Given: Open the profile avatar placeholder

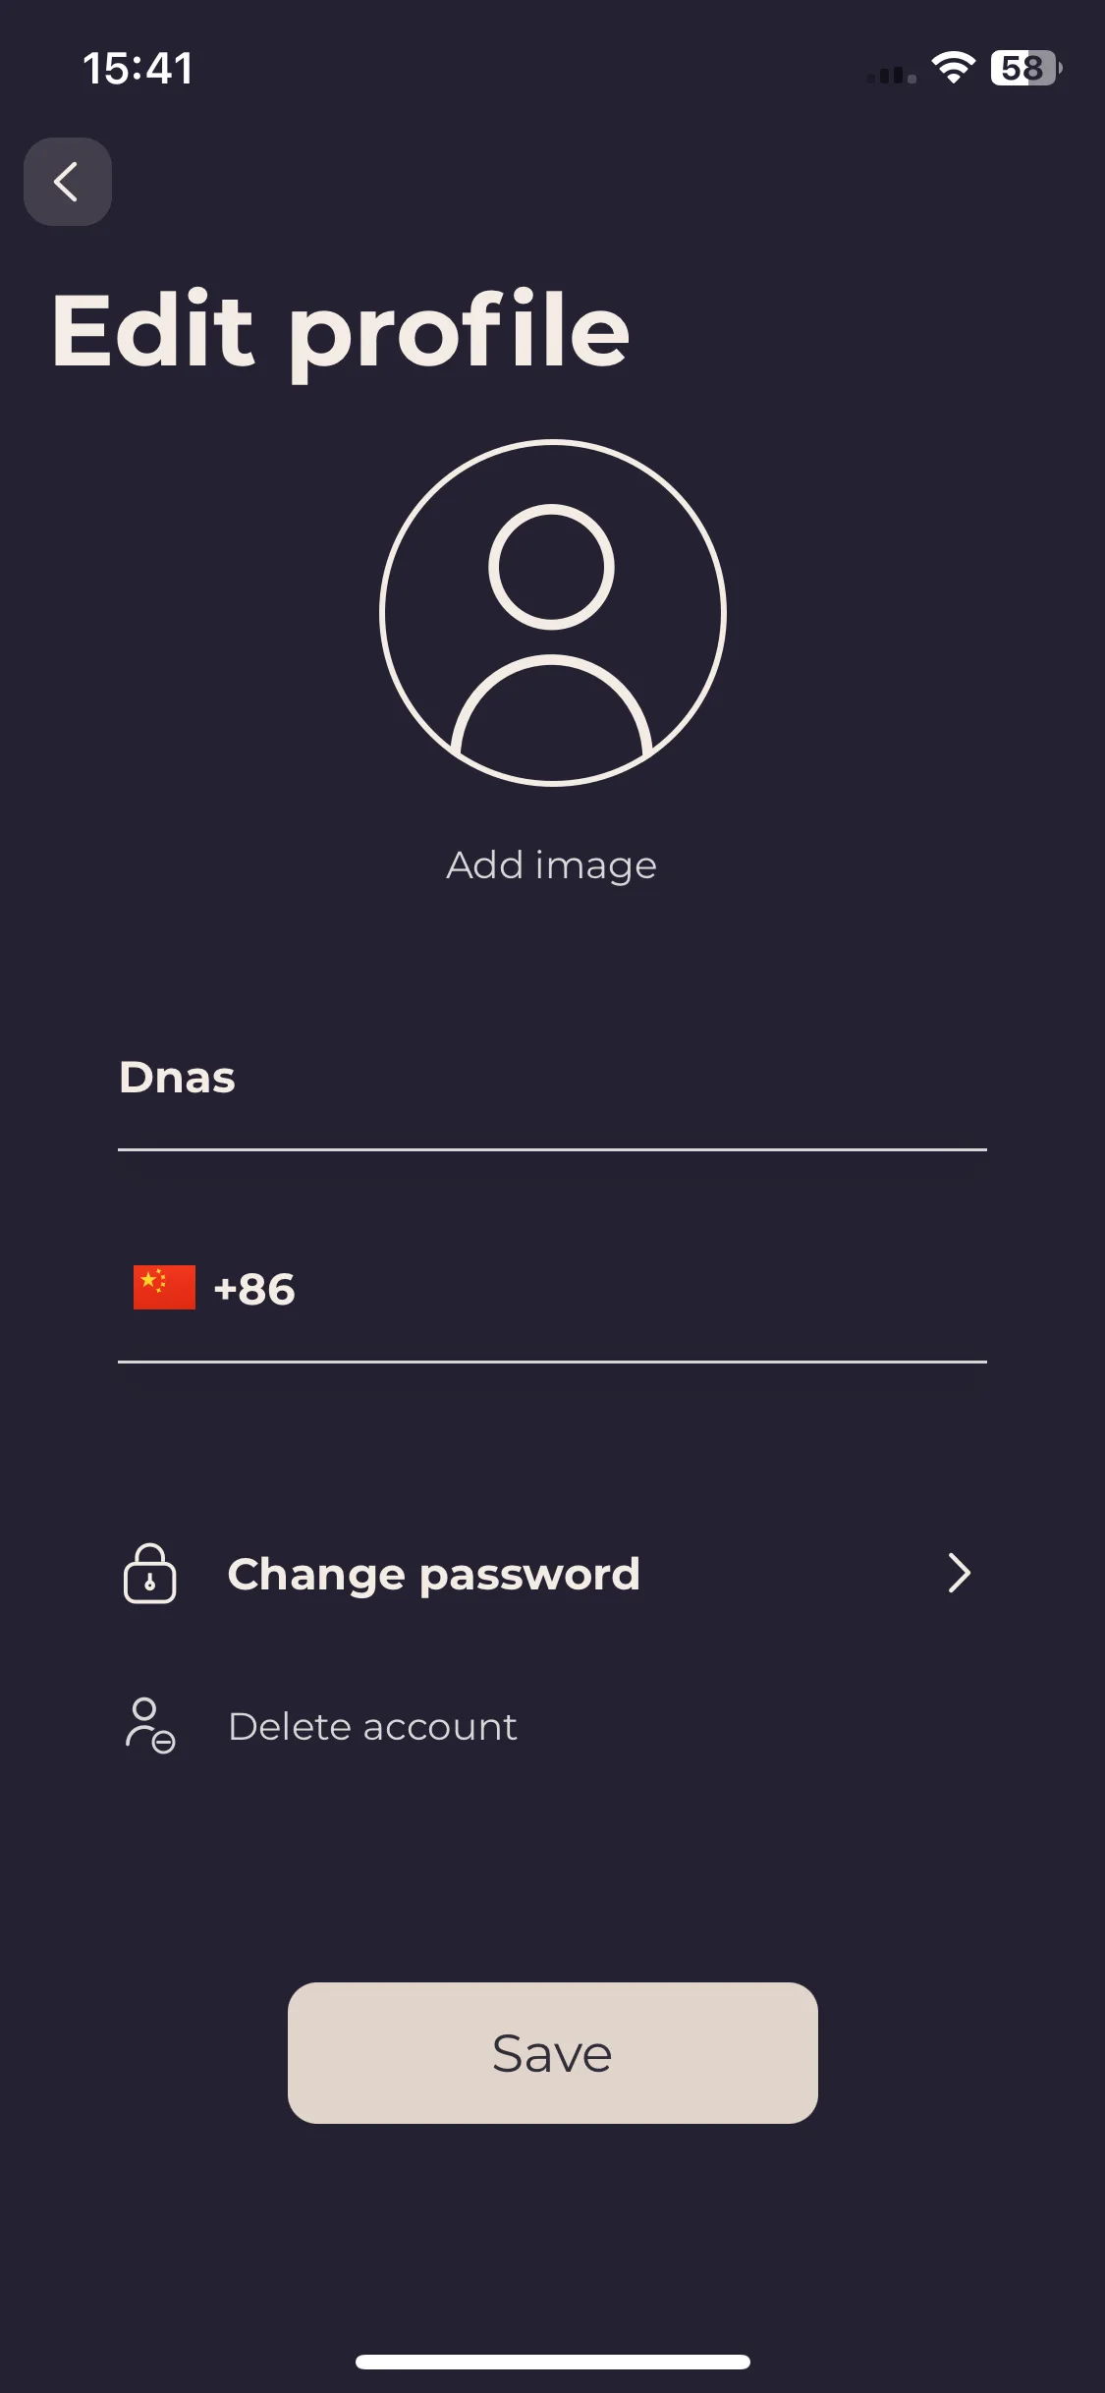Looking at the screenshot, I should point(552,613).
